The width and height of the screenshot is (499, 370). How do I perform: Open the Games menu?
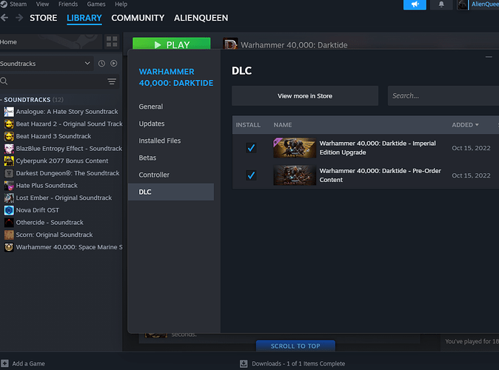point(96,4)
